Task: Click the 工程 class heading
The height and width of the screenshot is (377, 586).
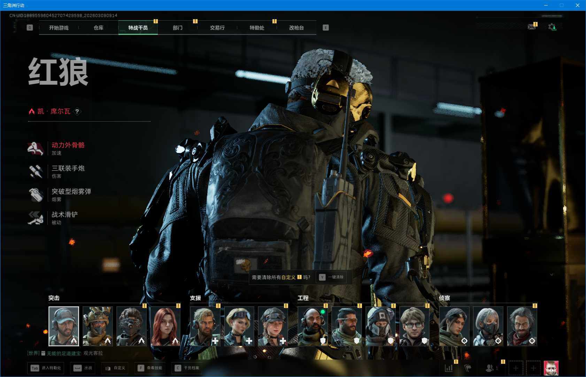Action: point(303,298)
